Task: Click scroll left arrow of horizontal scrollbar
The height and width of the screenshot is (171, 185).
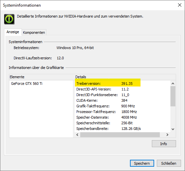Action: click(77, 135)
